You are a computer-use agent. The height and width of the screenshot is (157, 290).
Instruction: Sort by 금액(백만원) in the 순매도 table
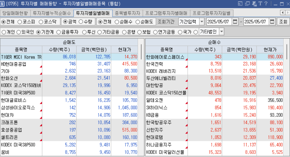click(x=94, y=50)
